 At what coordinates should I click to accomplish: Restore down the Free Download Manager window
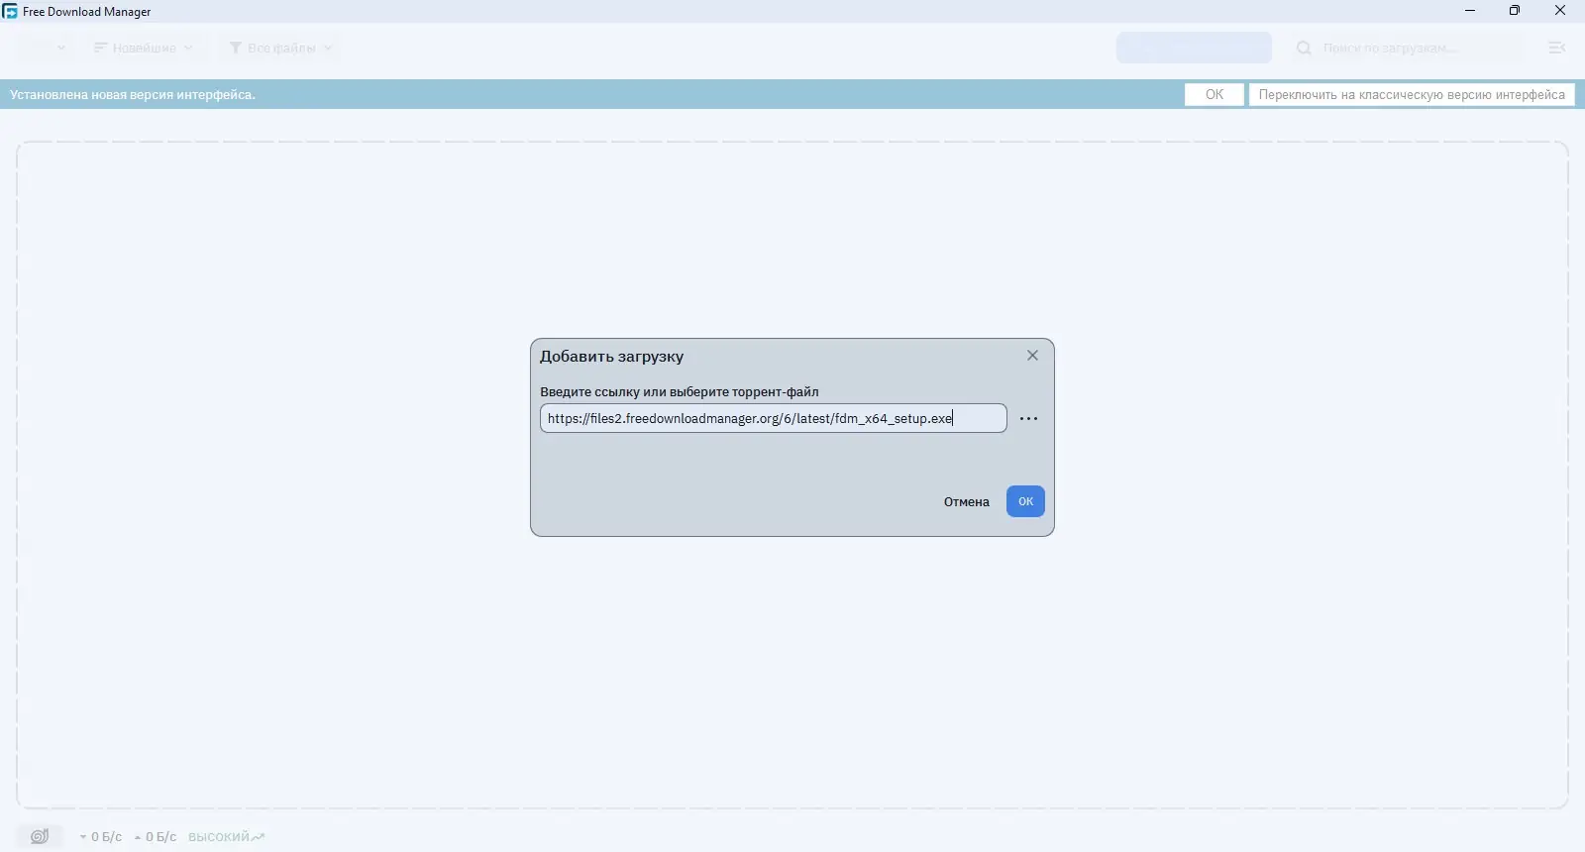[1515, 11]
